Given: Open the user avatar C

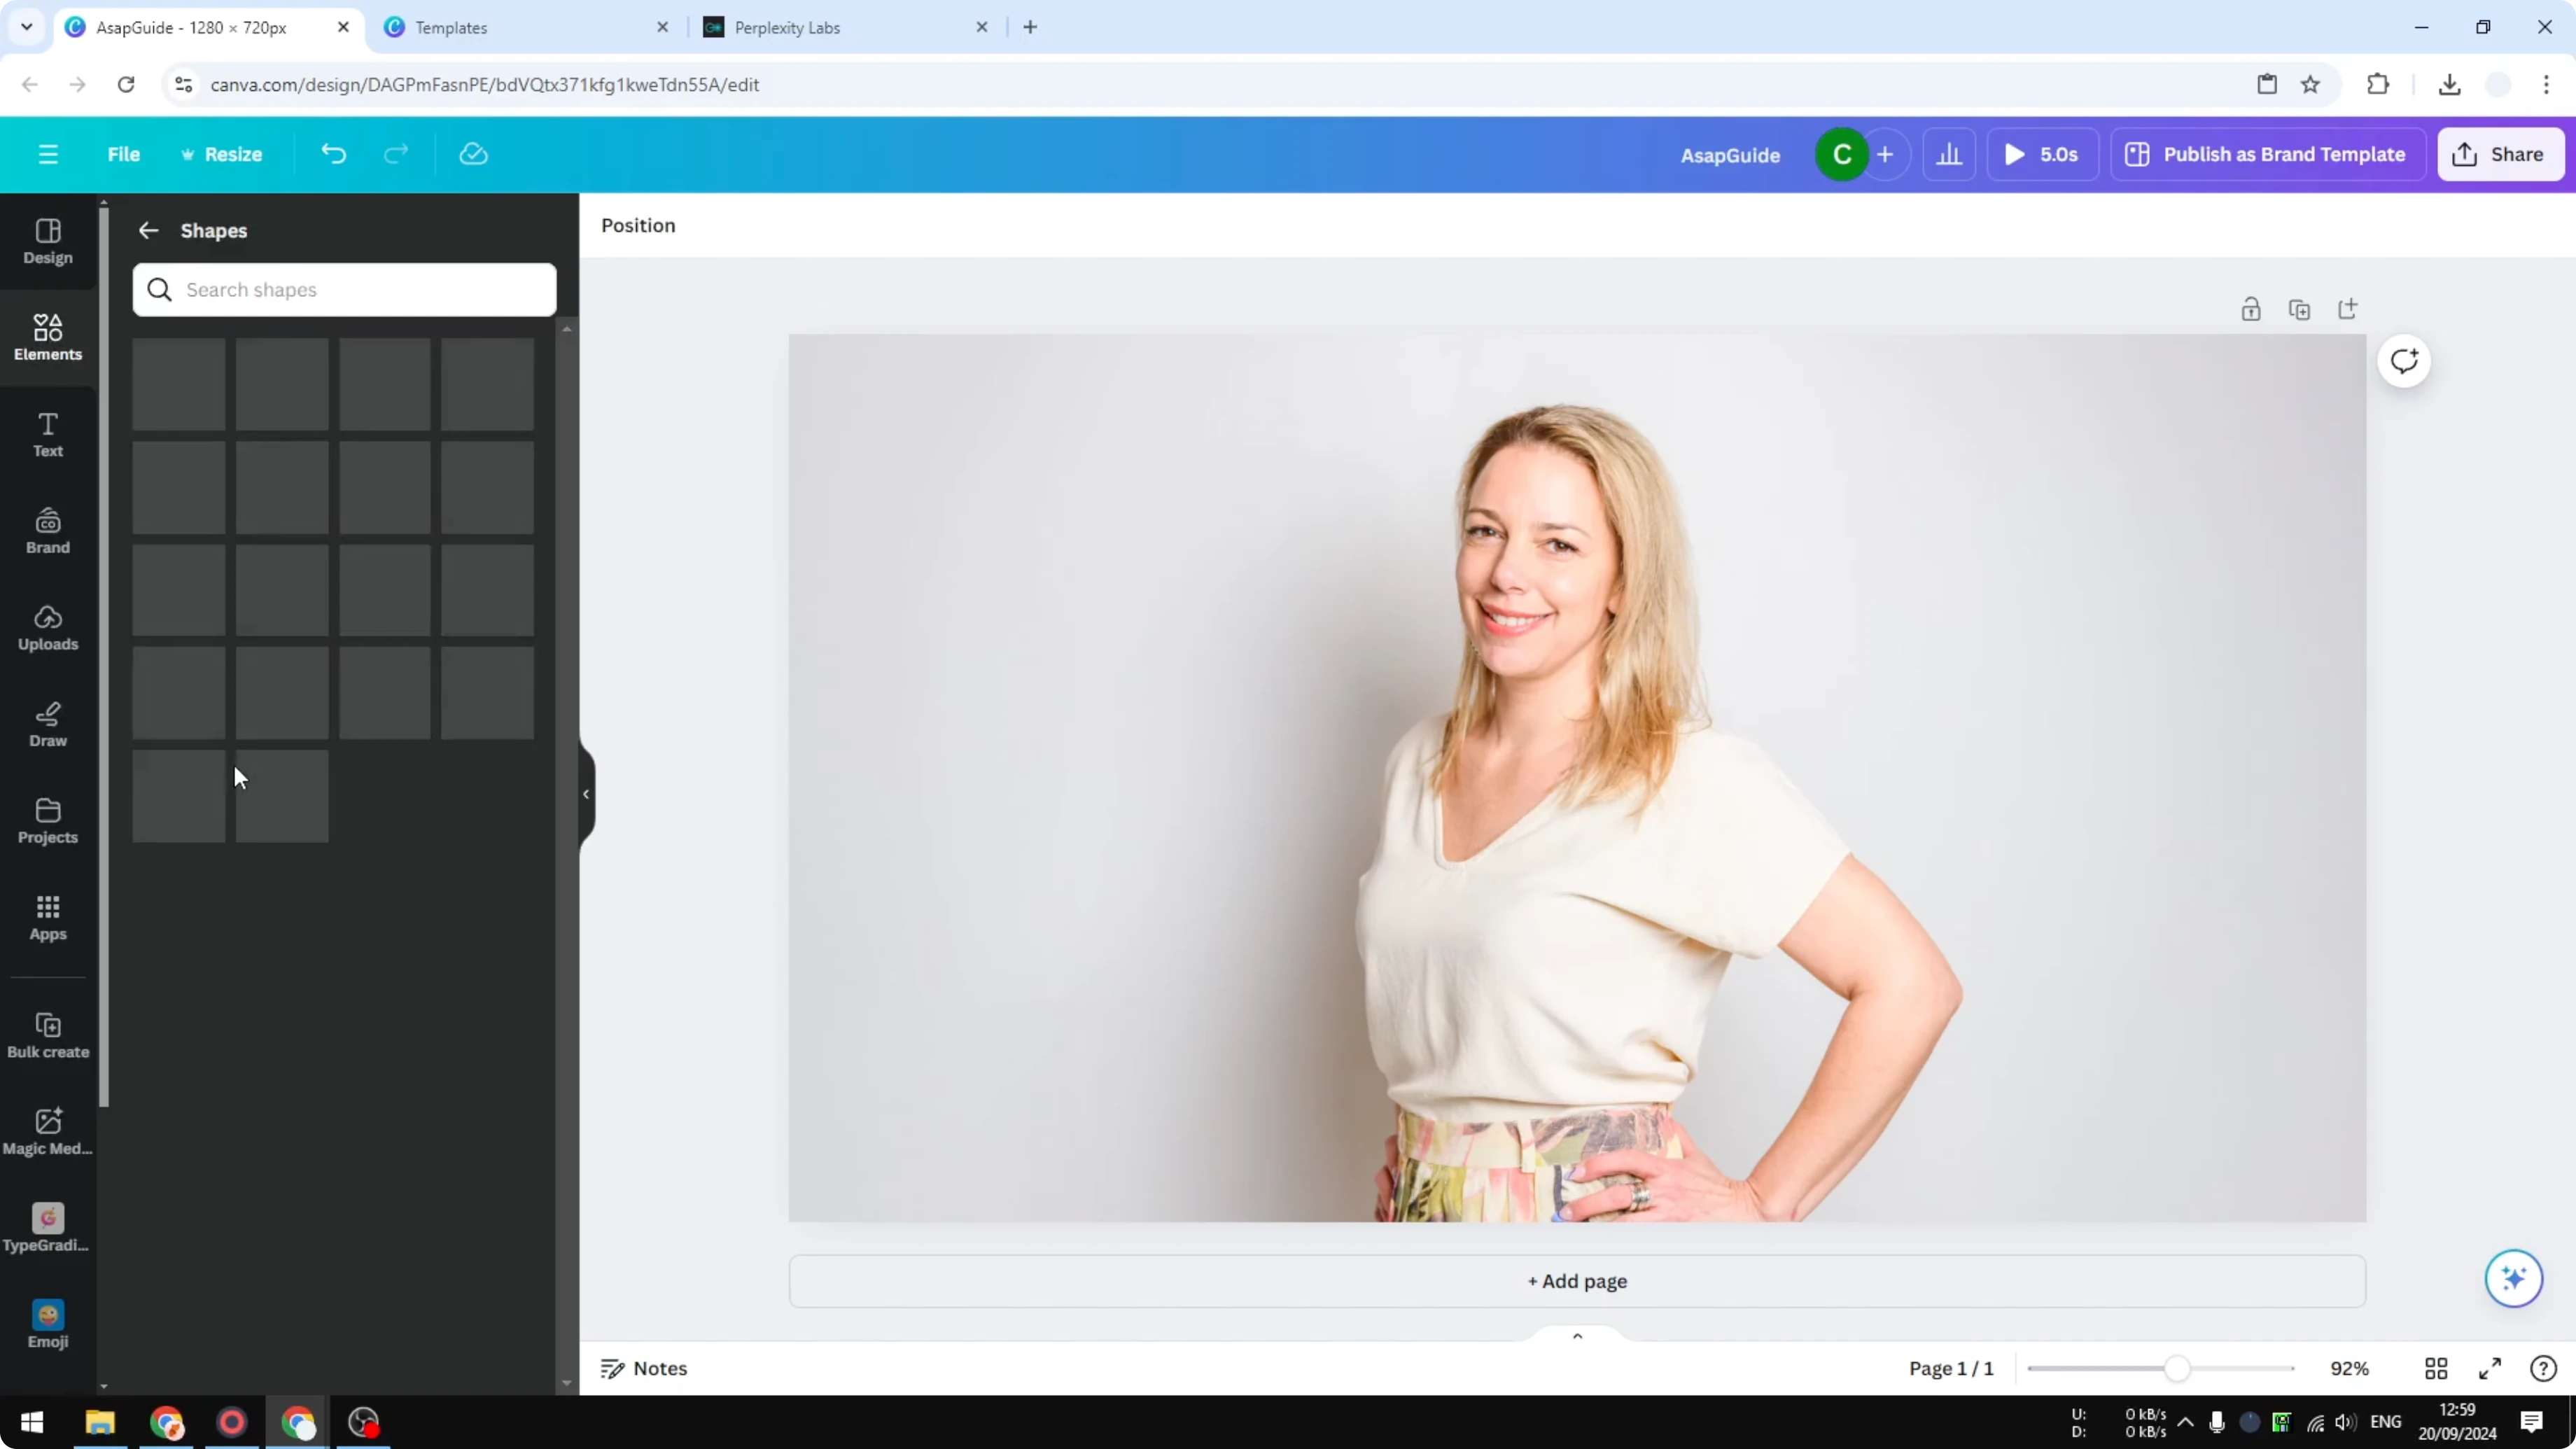Looking at the screenshot, I should click(x=1842, y=155).
